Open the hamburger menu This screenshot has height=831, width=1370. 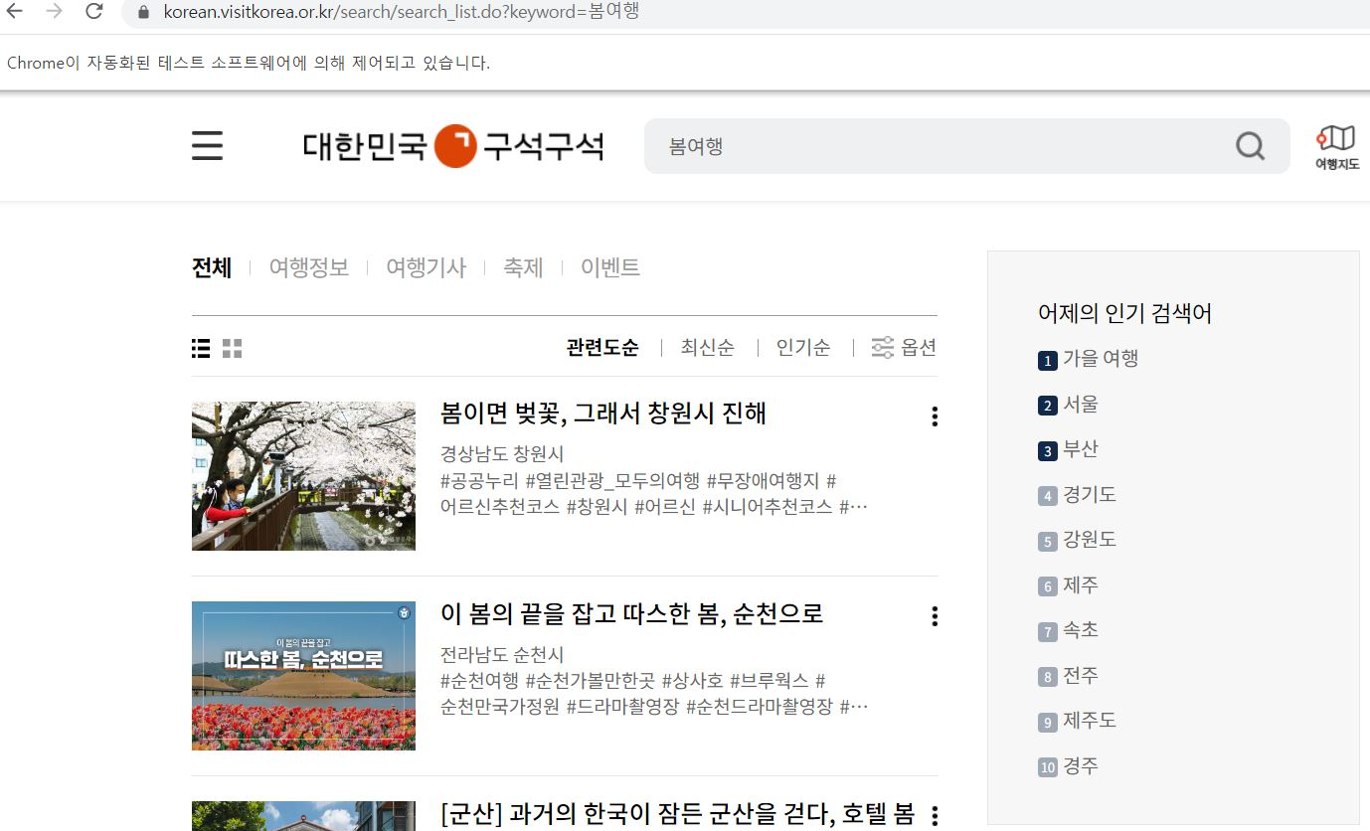[x=207, y=146]
